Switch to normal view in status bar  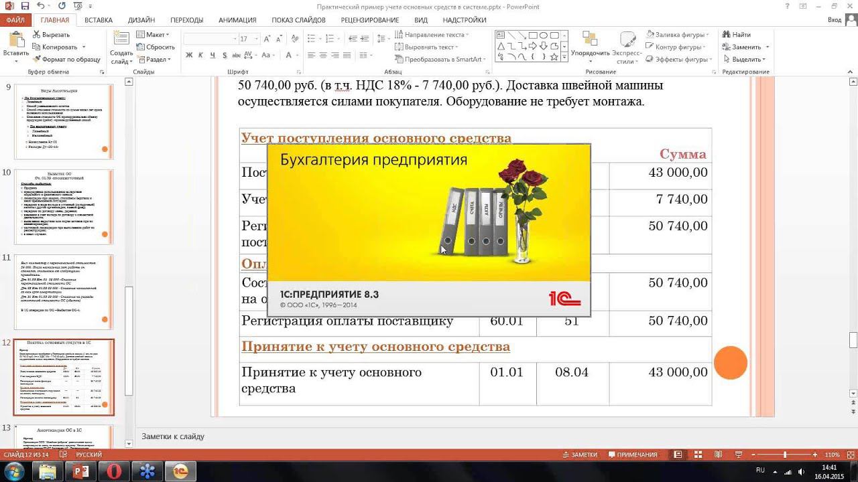pos(678,455)
